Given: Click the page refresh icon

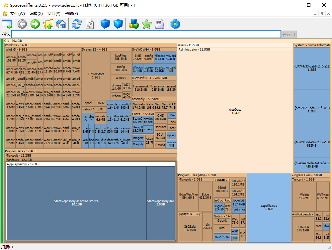Looking at the screenshot, I should [90, 24].
